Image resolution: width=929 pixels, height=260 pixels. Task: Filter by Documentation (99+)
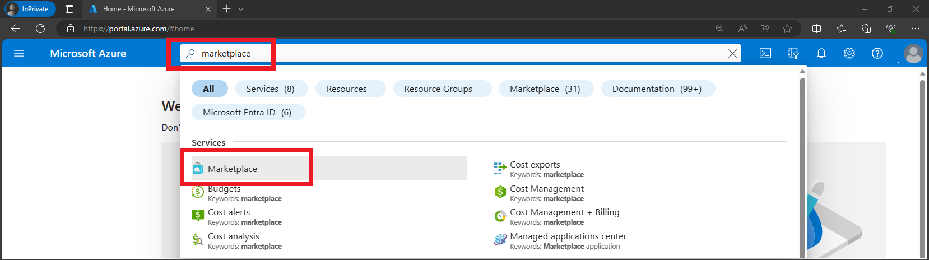tap(657, 89)
